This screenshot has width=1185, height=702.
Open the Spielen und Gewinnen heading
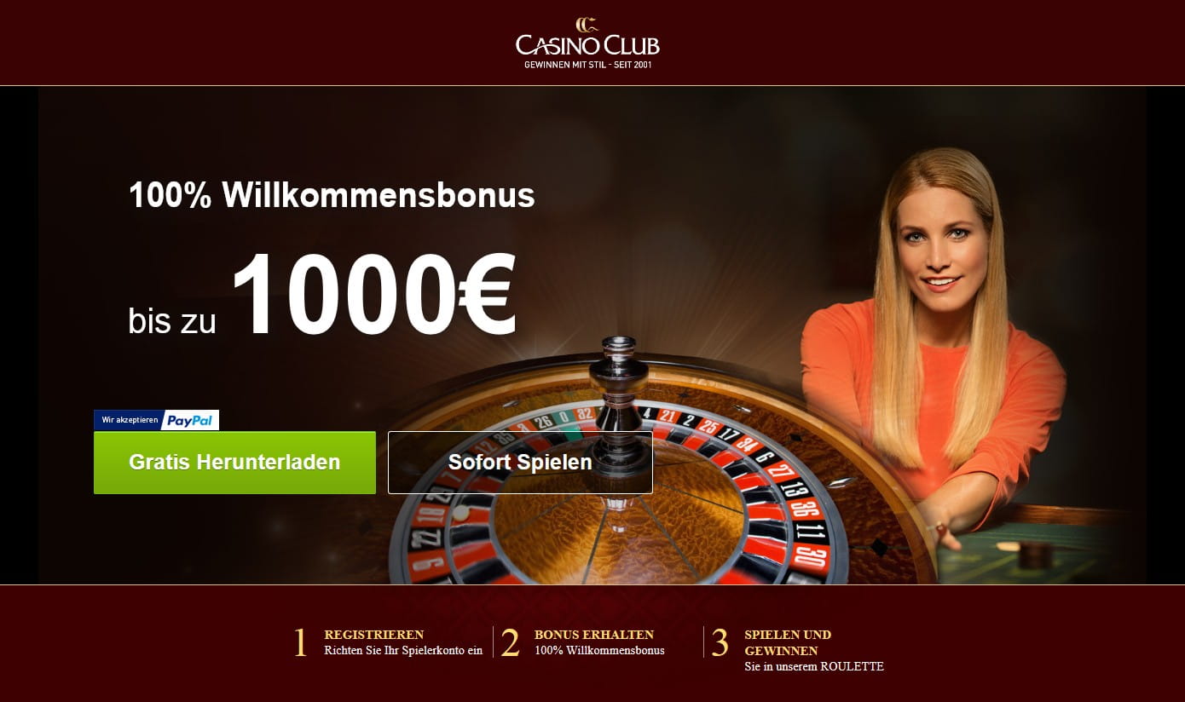788,642
